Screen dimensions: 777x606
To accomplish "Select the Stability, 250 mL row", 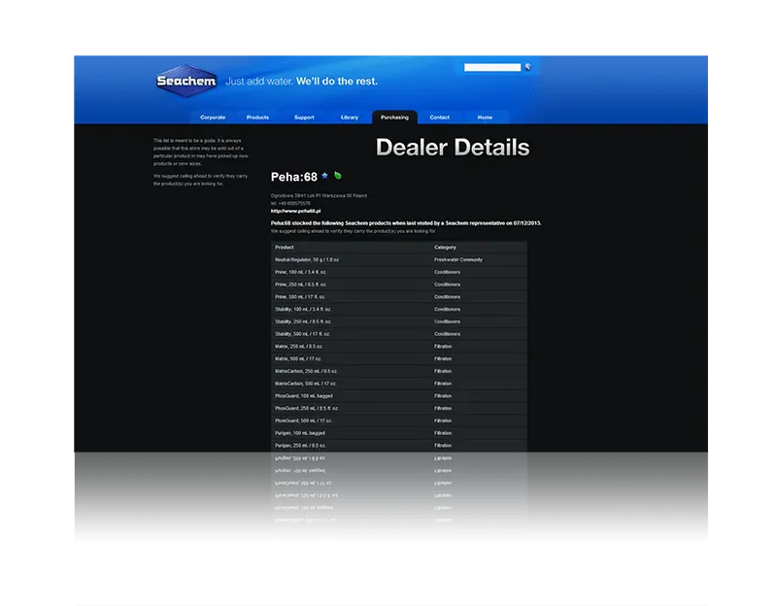I will click(399, 321).
